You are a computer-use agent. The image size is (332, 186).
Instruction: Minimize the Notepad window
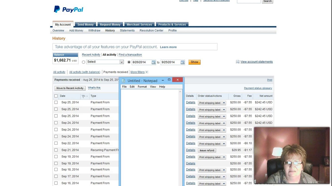(163, 80)
